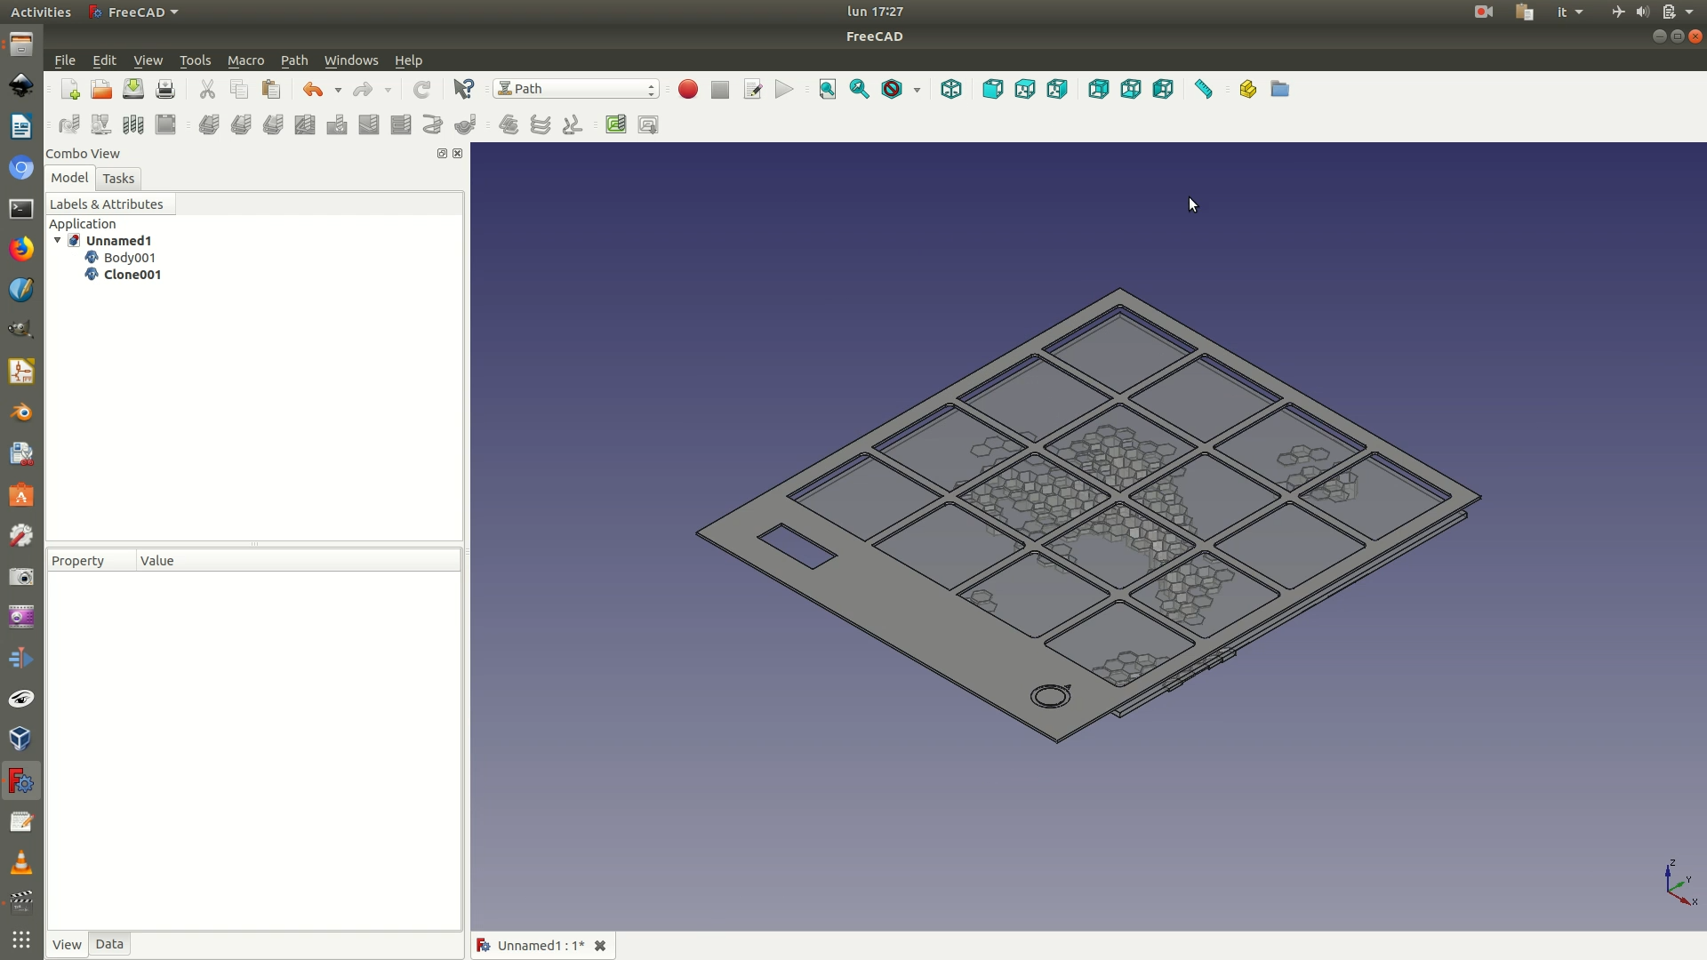Click the Redo arrow icon
Viewport: 1707px width, 960px height.
point(363,89)
